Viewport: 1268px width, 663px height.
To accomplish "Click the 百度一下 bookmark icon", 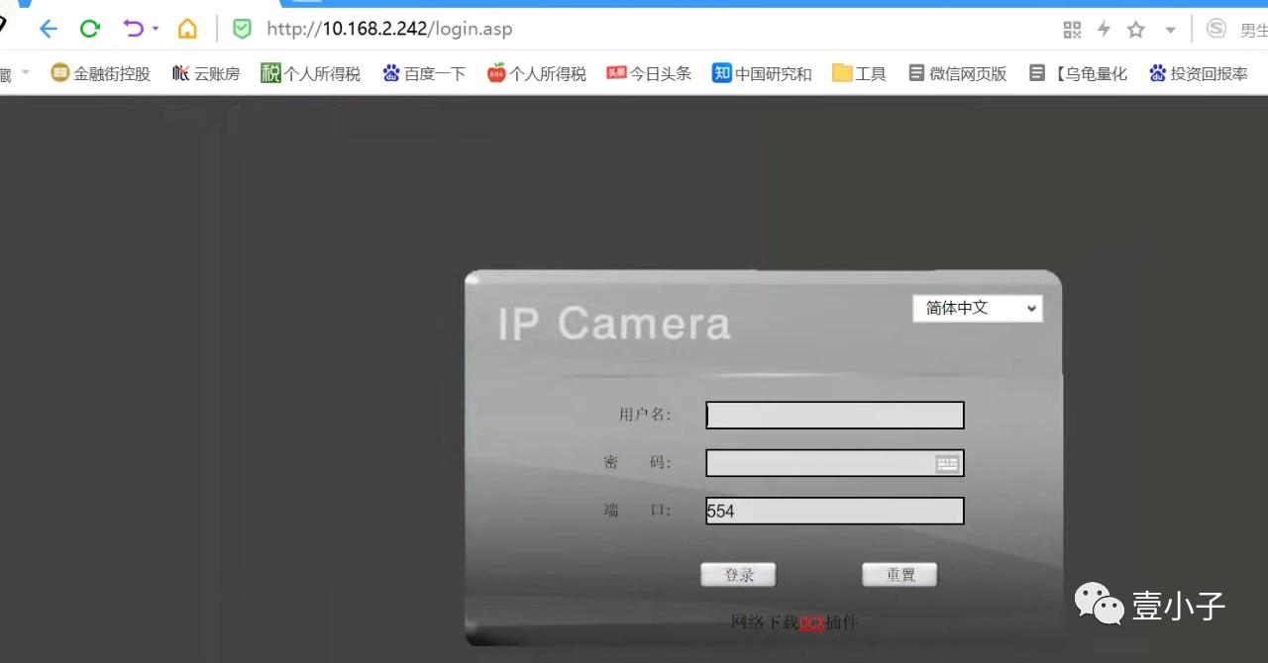I will point(392,72).
